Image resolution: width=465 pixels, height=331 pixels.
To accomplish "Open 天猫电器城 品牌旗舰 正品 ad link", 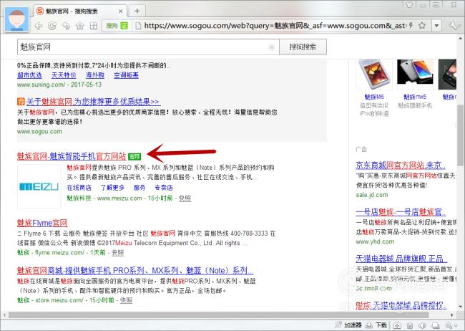I will (x=401, y=259).
